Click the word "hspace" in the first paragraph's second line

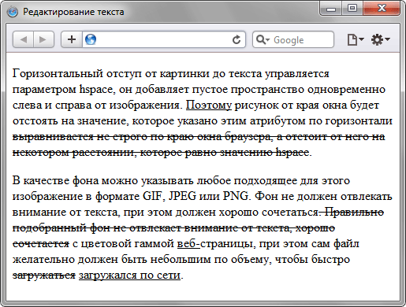pyautogui.click(x=96, y=90)
